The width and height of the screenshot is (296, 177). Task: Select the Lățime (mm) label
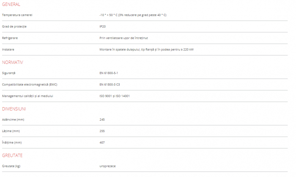[11, 131]
